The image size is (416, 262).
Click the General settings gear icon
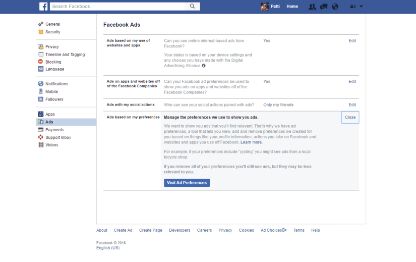[x=41, y=24]
